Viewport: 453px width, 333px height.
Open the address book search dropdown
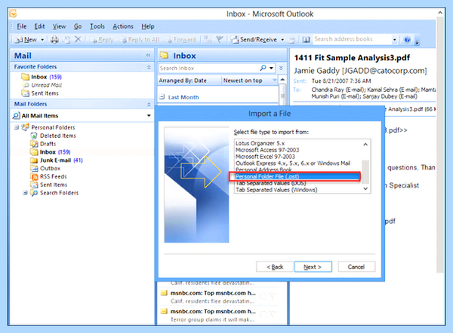[x=394, y=39]
